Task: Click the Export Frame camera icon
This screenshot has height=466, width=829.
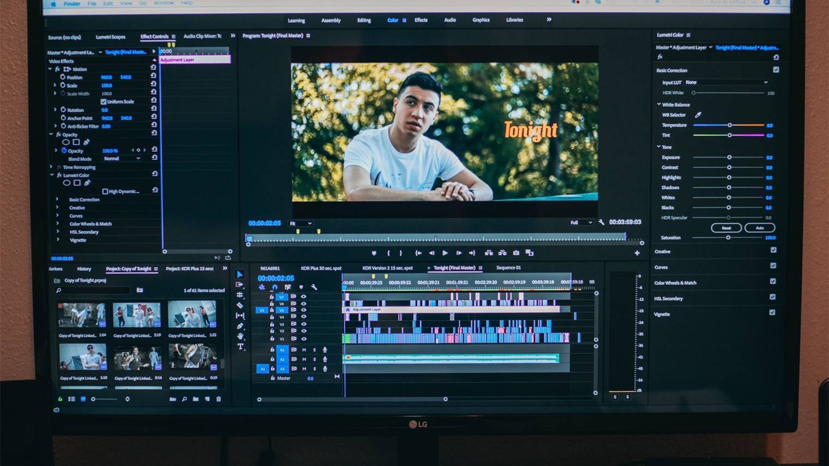Action: (x=516, y=253)
